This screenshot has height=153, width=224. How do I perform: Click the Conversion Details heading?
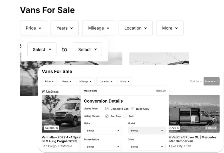point(103,101)
